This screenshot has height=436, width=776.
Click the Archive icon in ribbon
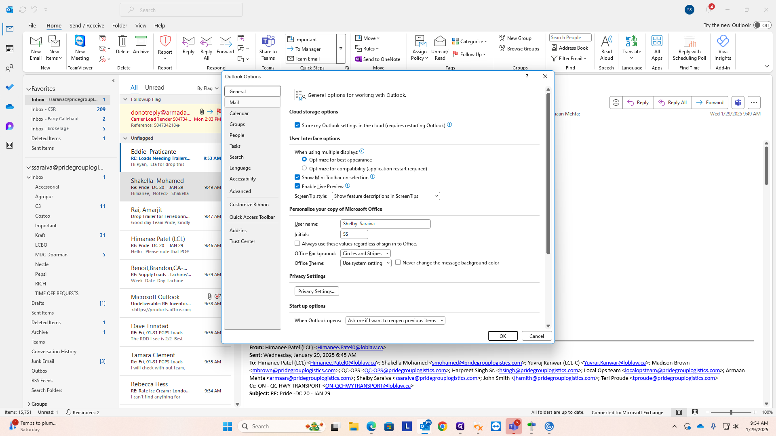pyautogui.click(x=141, y=41)
